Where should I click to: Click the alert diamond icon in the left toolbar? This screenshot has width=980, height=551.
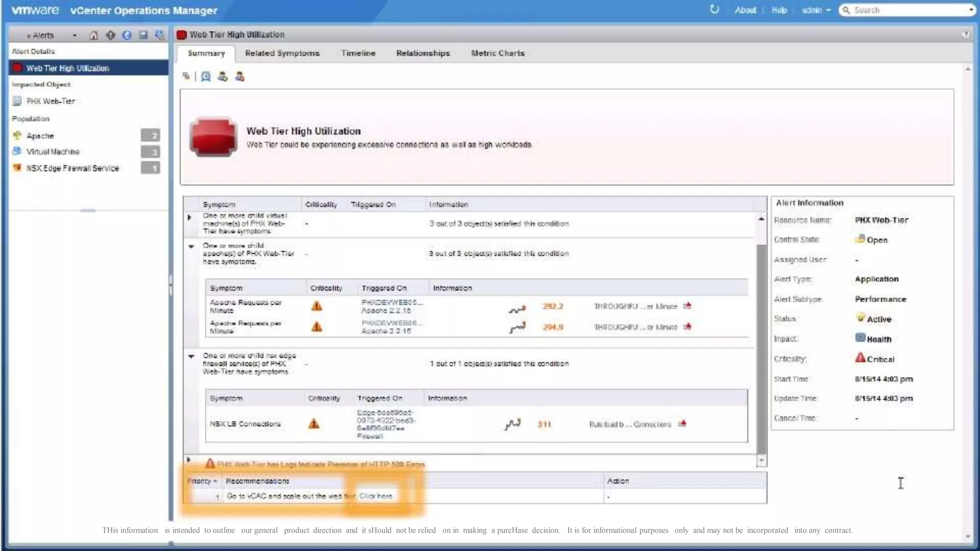(x=111, y=35)
